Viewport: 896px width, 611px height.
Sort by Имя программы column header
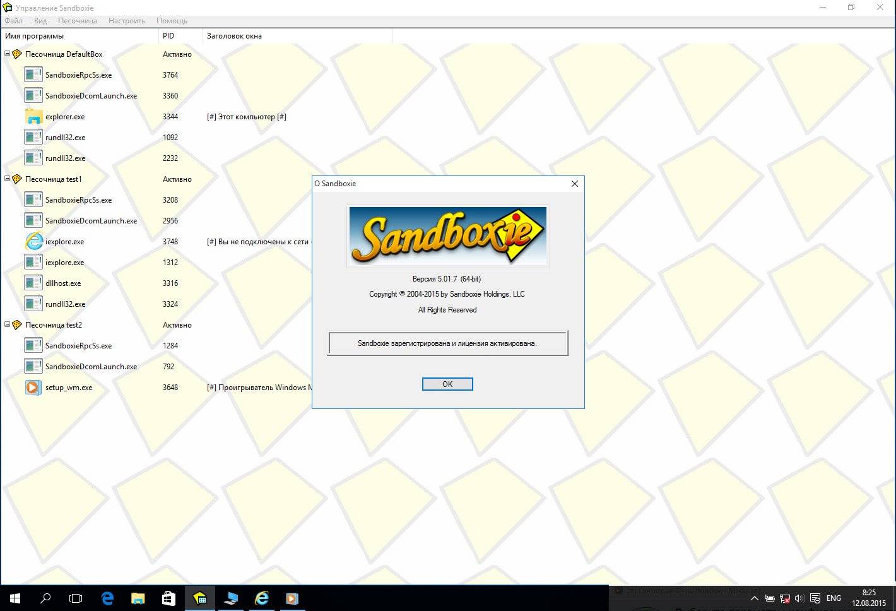[80, 36]
